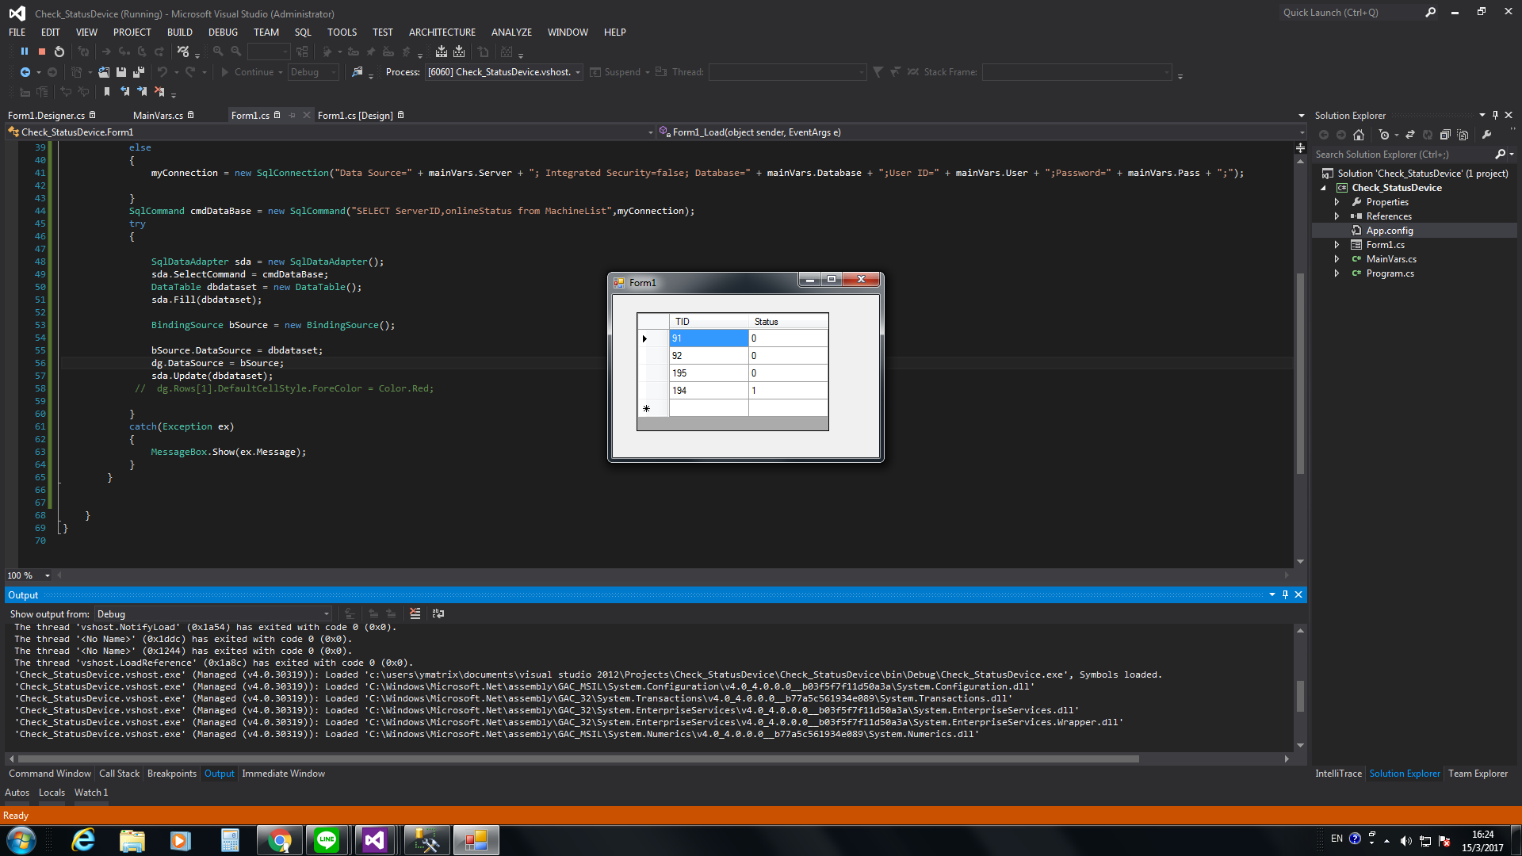Open Google Chrome from the taskbar
The image size is (1522, 856).
coord(279,840)
